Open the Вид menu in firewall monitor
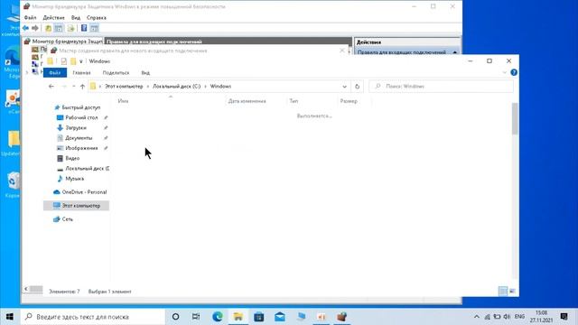This screenshot has height=325, width=578. [x=76, y=18]
